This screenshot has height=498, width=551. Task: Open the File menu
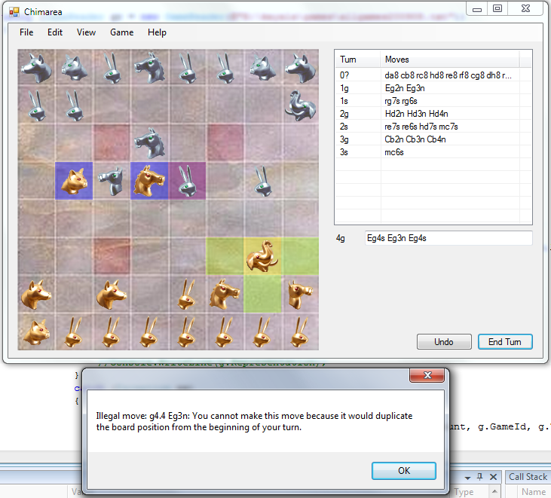point(26,32)
